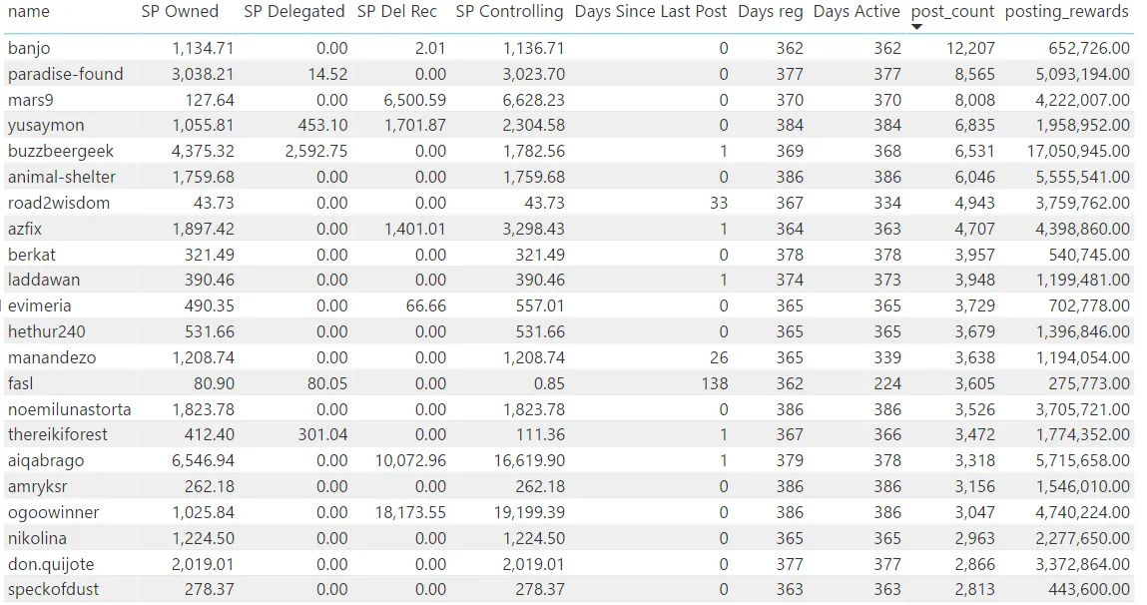The width and height of the screenshot is (1147, 605).
Task: Select mars9 SP Del Rec value 6,500.59
Action: click(414, 100)
